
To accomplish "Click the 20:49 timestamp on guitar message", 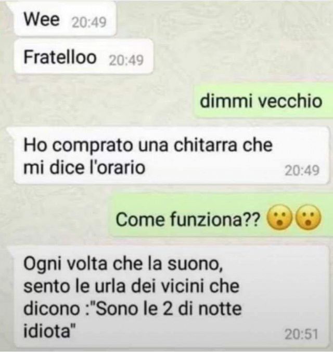I will click(x=302, y=171).
